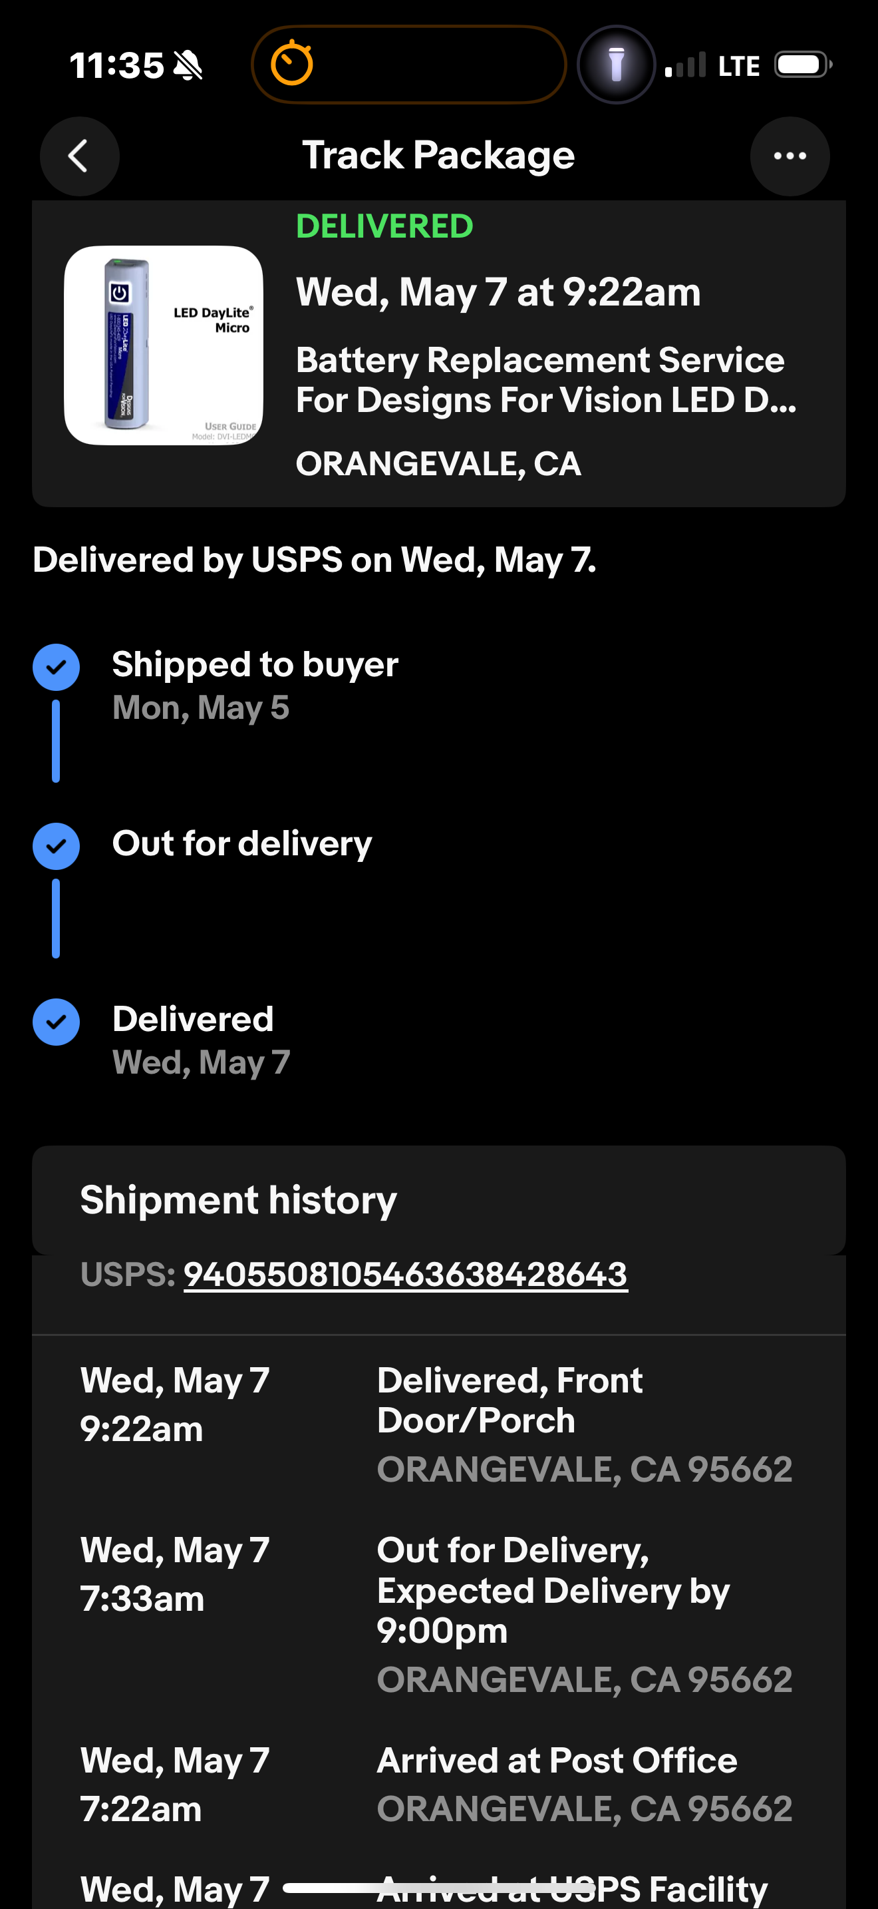The width and height of the screenshot is (878, 1909).
Task: Open USPS tracking number 9405508105463638428643
Action: (x=405, y=1275)
